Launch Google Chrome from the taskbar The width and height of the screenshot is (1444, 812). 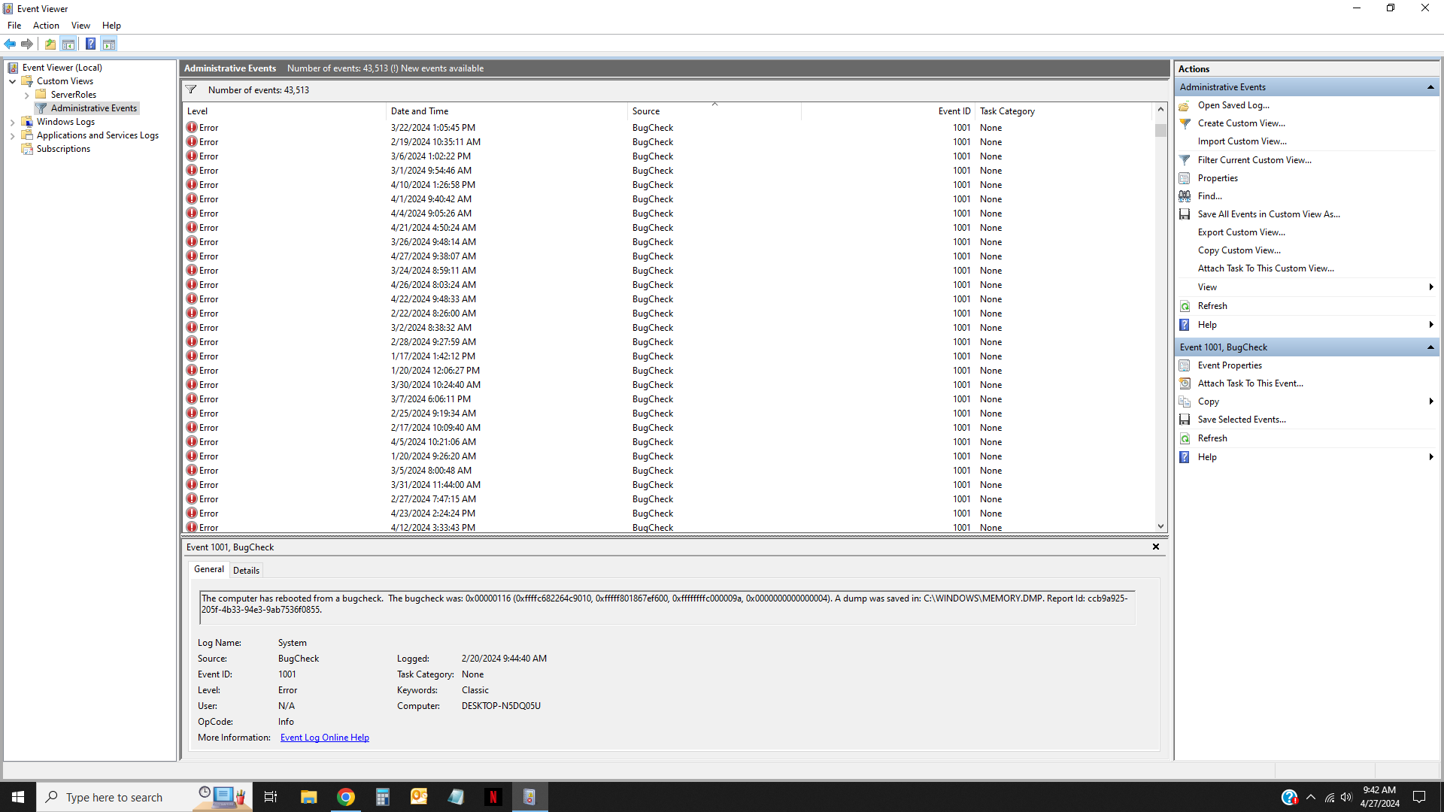point(346,797)
